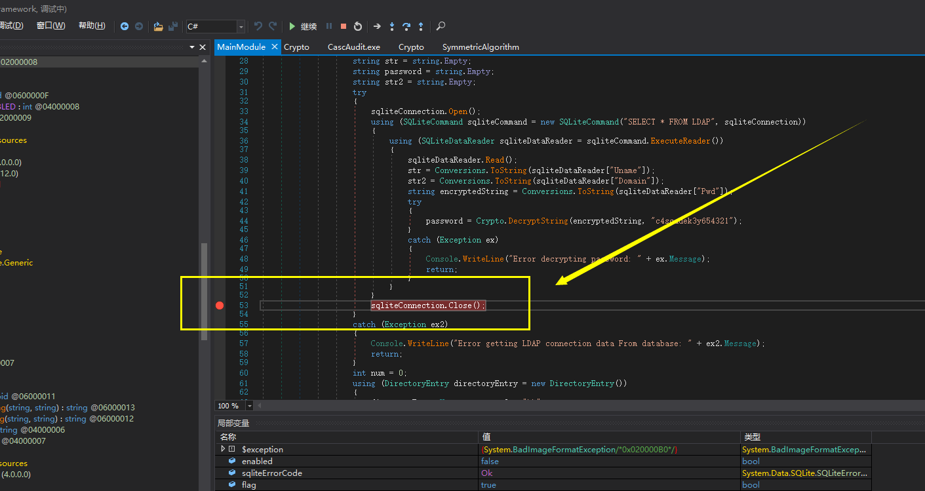Switch to the CascAudit.exe tab
The image size is (925, 491).
point(353,47)
